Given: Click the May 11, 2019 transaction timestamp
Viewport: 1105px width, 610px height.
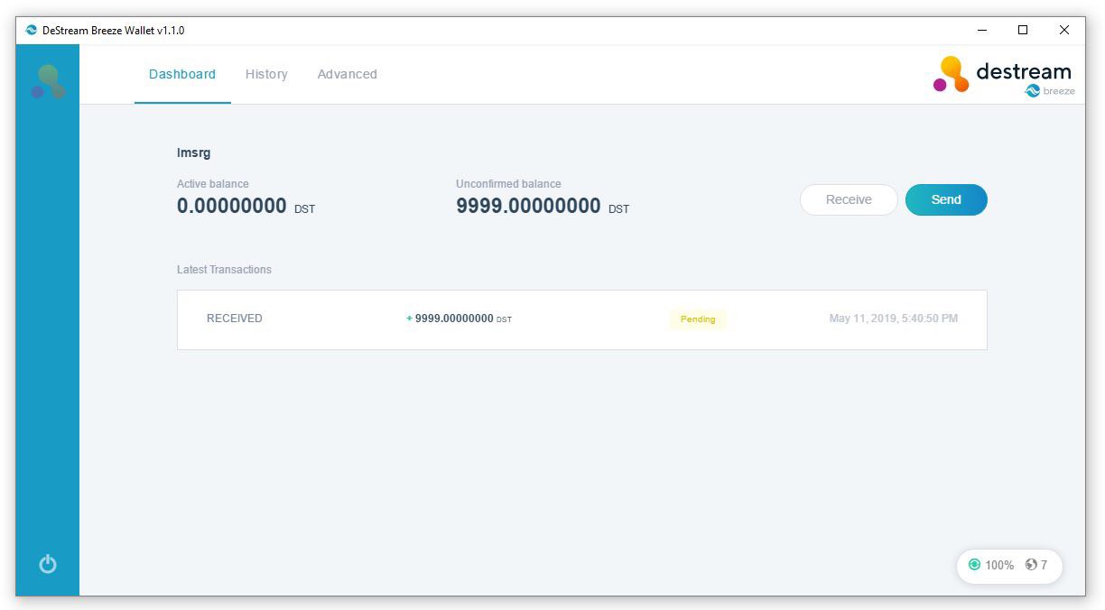Looking at the screenshot, I should pyautogui.click(x=894, y=319).
